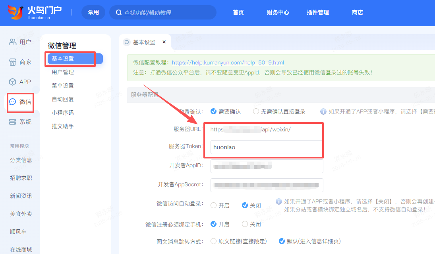Screen dimensions: 435x254
Task: Select 无需确认直接登录 option
Action: tap(256, 111)
